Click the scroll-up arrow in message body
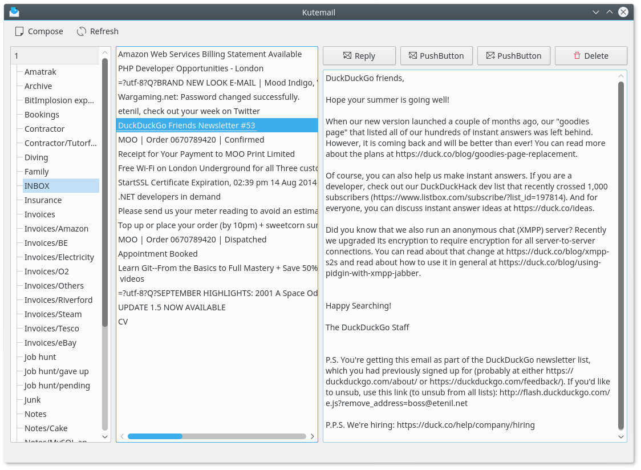Image resolution: width=641 pixels, height=470 pixels. pyautogui.click(x=620, y=76)
